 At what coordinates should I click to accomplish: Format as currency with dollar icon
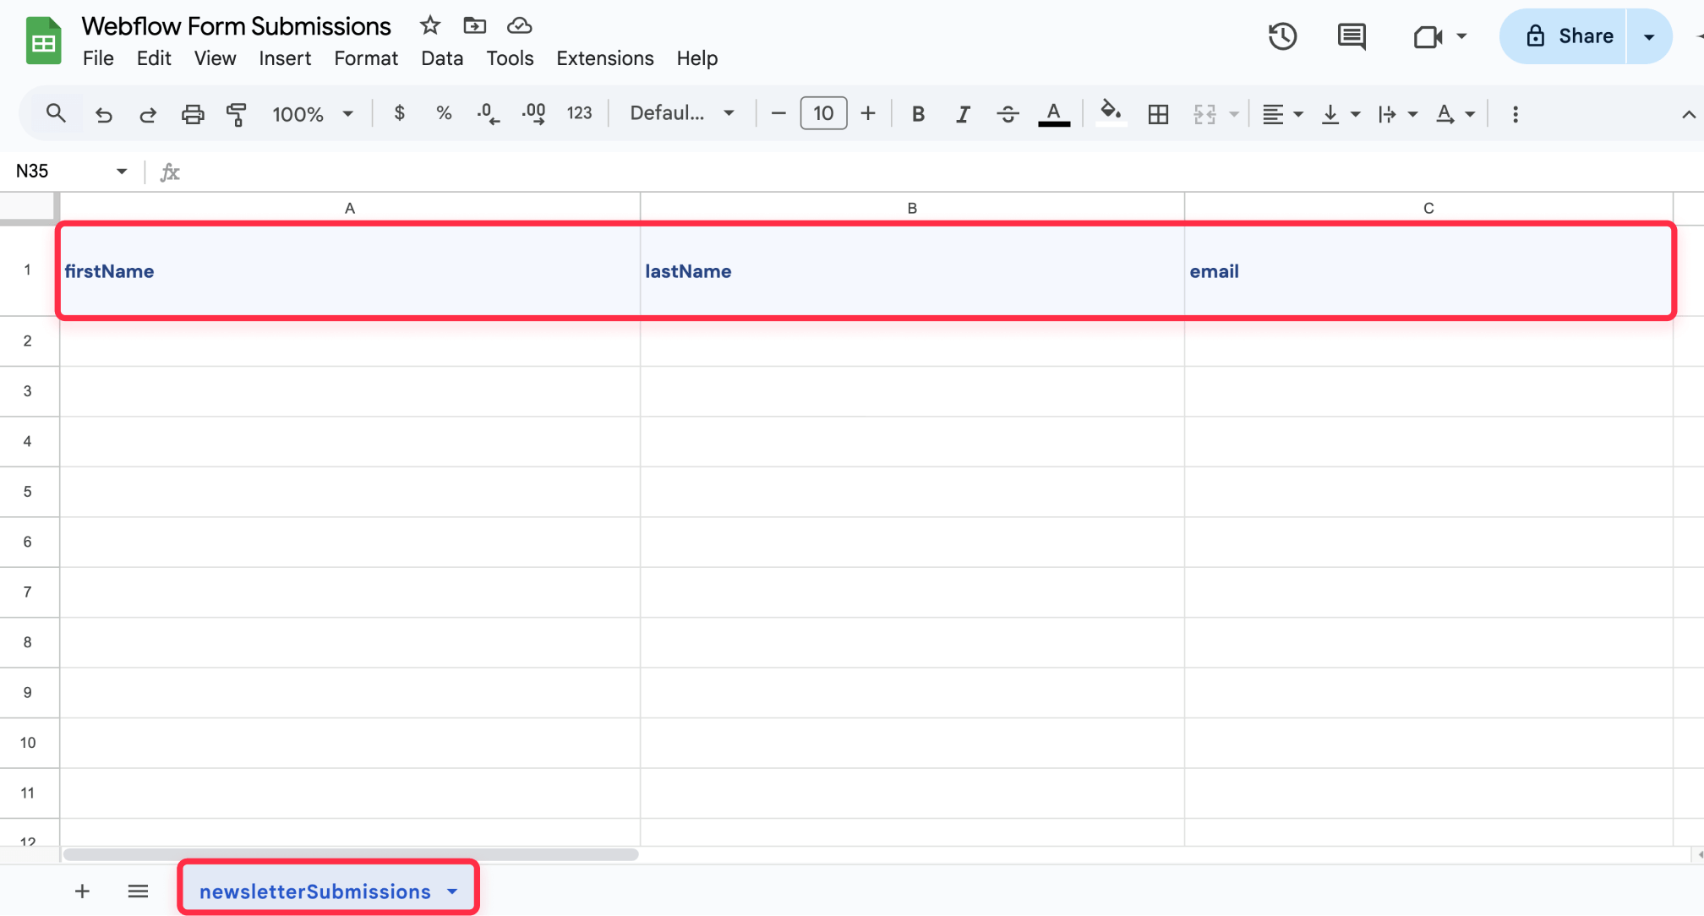tap(399, 113)
